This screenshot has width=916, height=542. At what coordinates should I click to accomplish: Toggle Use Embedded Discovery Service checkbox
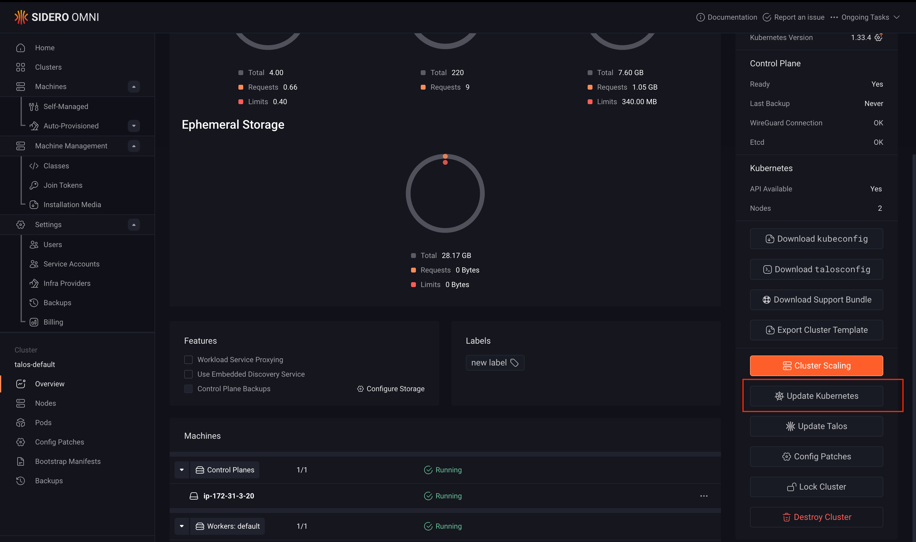pos(188,374)
